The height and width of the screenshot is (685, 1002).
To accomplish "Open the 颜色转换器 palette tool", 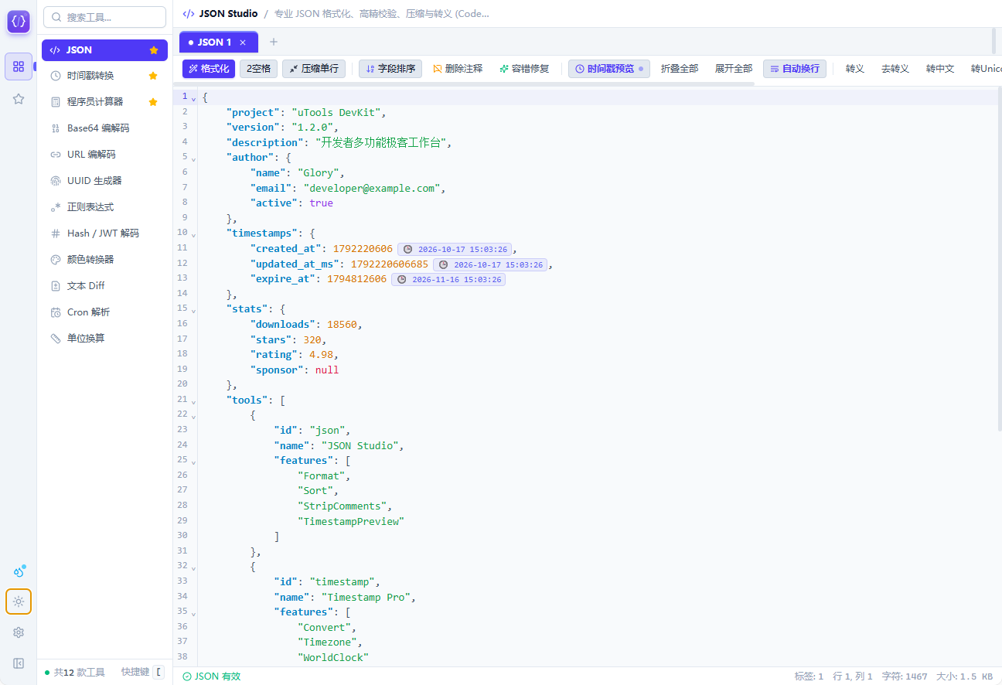I will point(104,260).
